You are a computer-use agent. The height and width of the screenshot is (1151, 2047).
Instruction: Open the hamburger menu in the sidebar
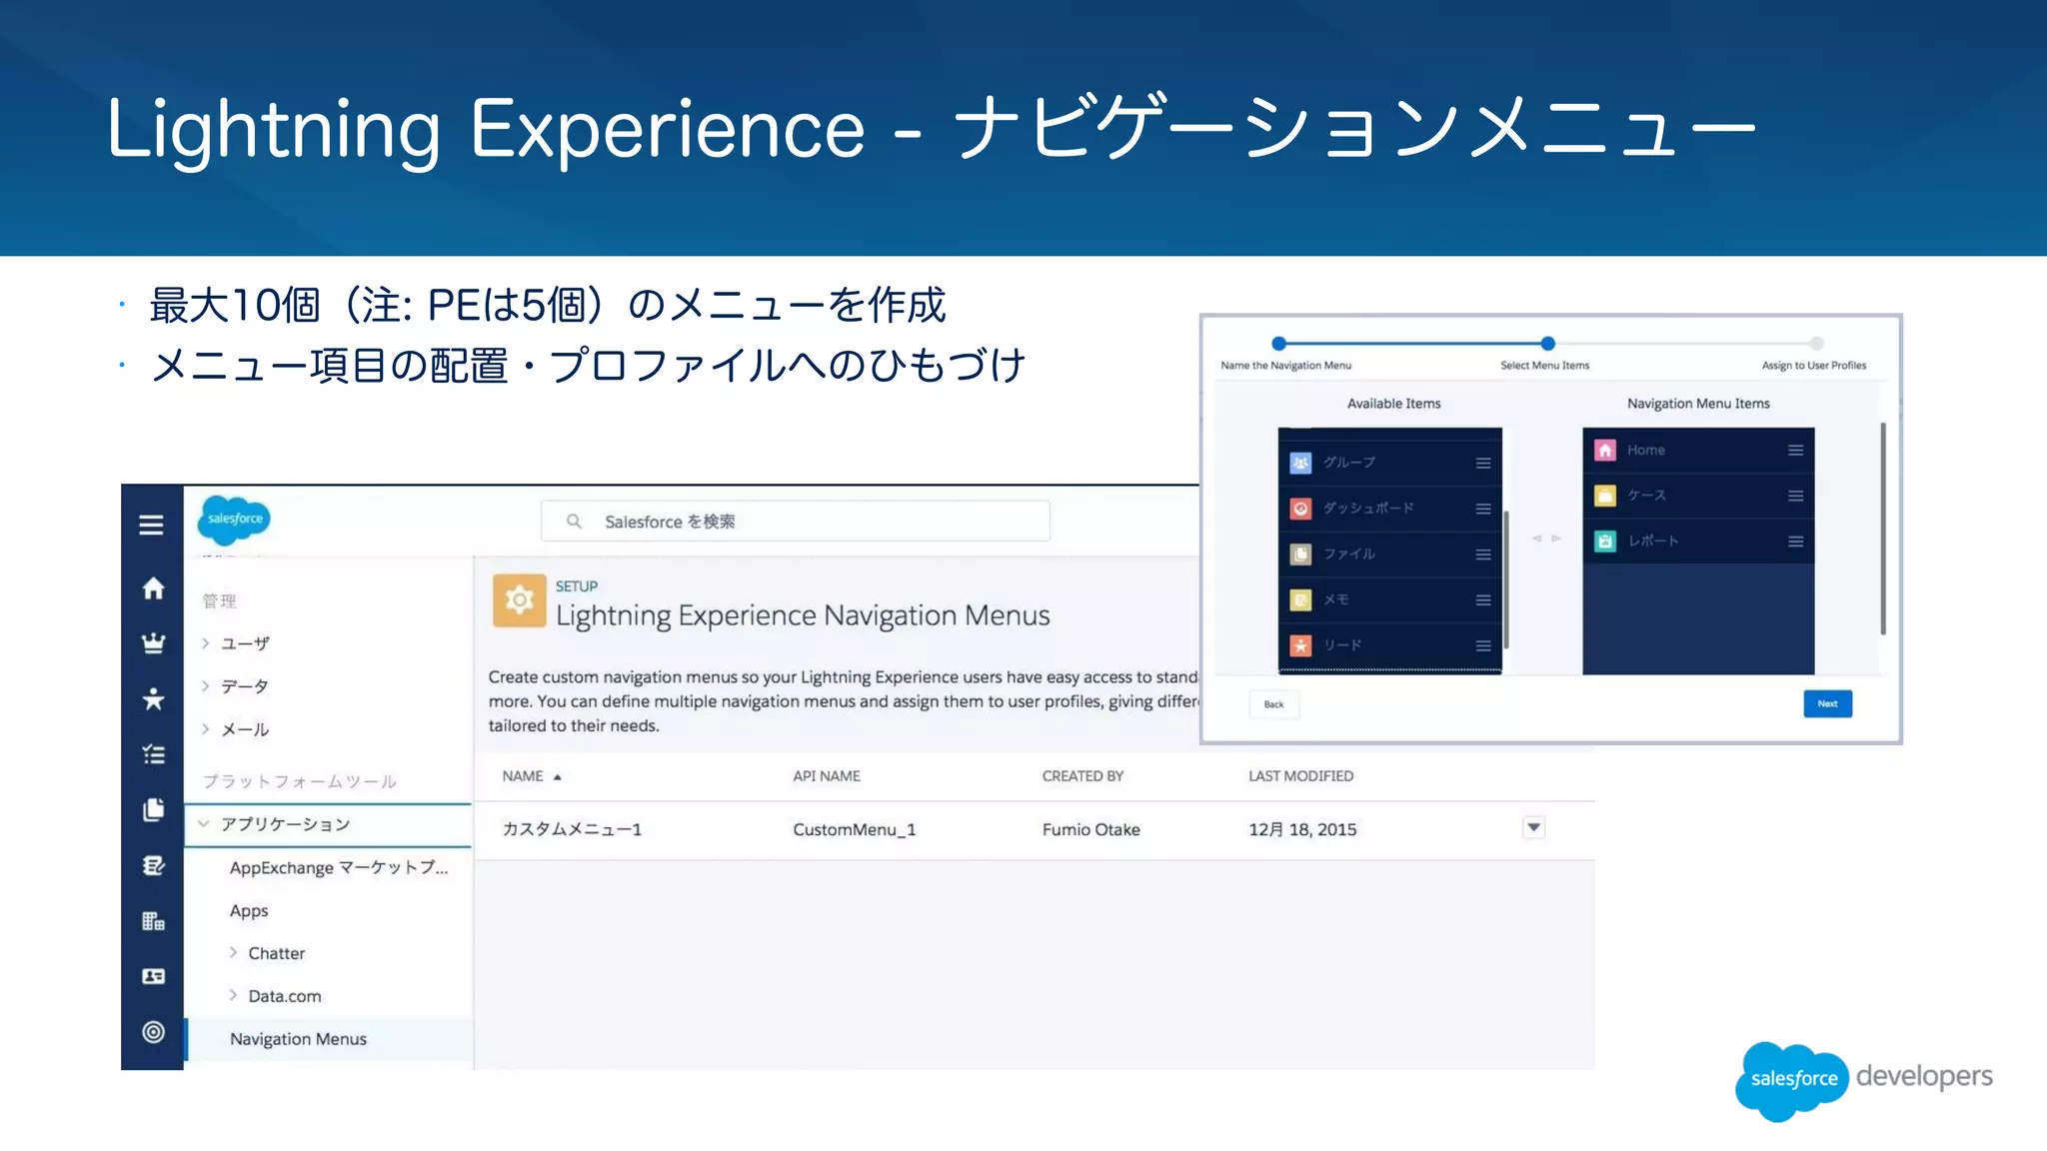click(x=151, y=525)
